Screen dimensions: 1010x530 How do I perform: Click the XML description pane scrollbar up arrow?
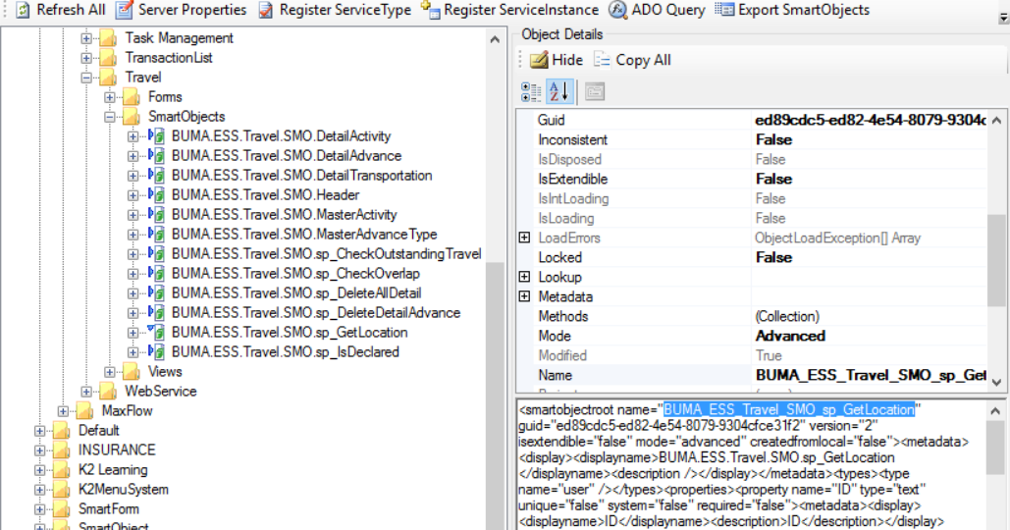[996, 411]
